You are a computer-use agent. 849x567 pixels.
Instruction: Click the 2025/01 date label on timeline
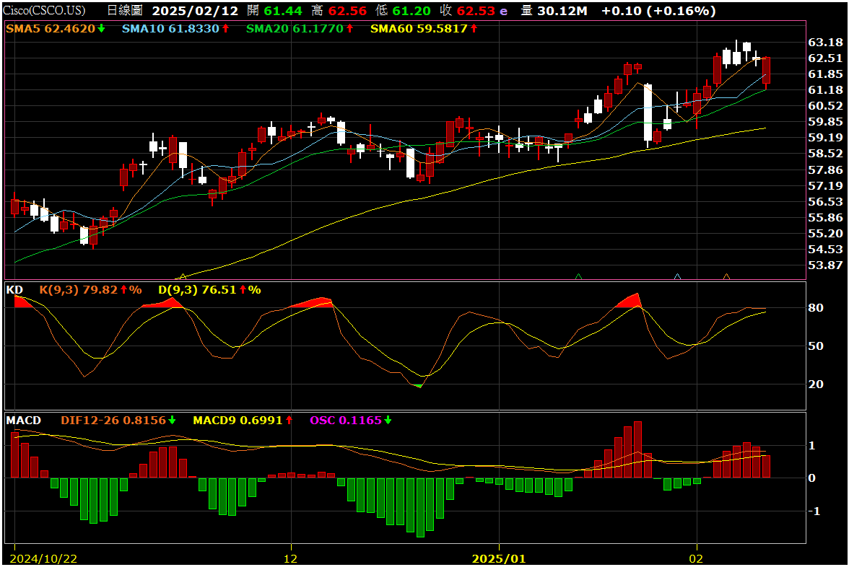click(x=498, y=559)
